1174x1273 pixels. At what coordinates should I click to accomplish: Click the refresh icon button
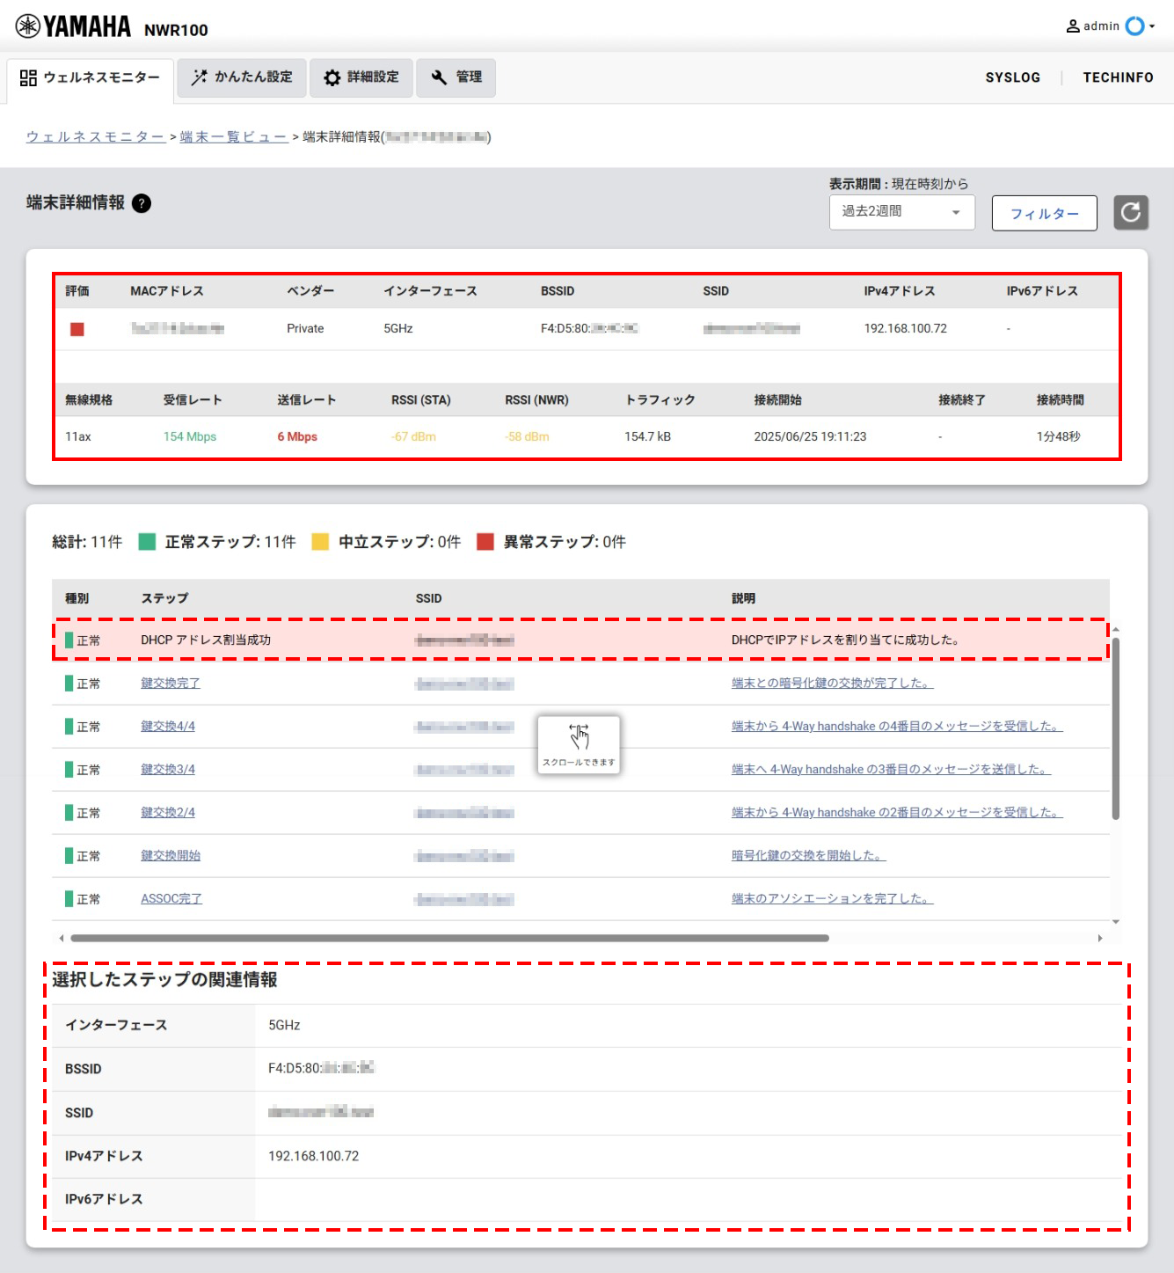tap(1131, 213)
